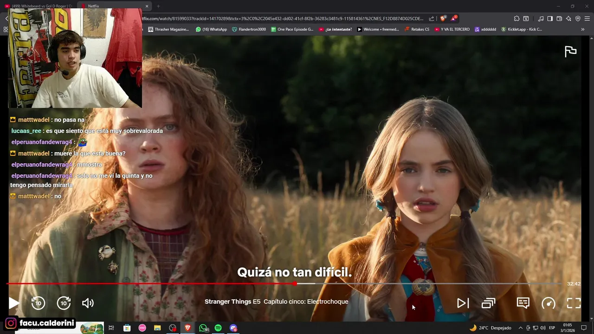Image resolution: width=594 pixels, height=334 pixels.
Task: Open Brave VPN shield icon
Action: pyautogui.click(x=578, y=19)
